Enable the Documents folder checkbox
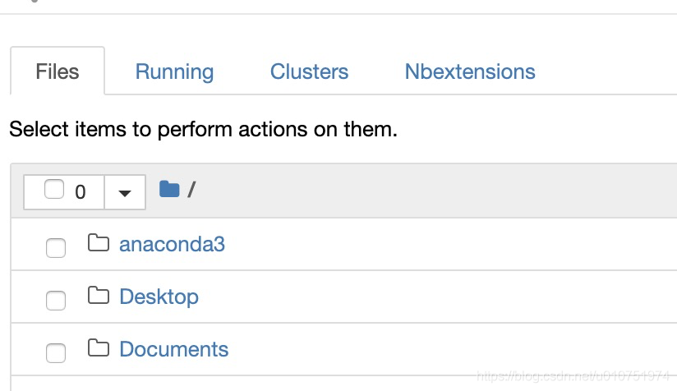This screenshot has width=677, height=391. [56, 352]
